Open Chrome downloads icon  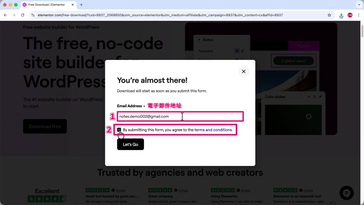[341, 15]
